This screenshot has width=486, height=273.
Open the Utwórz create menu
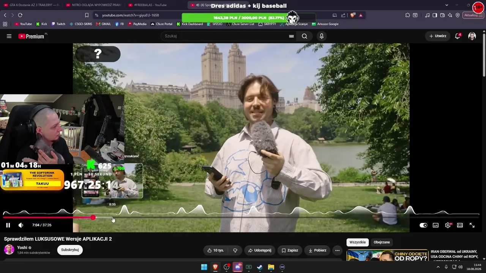click(x=438, y=36)
